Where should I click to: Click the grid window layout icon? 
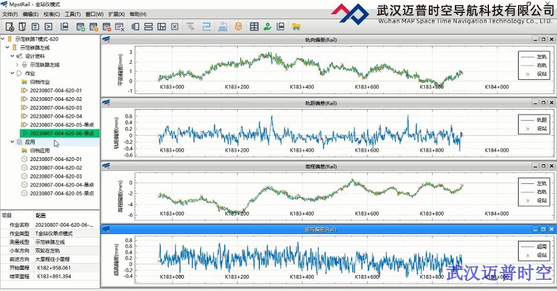[162, 27]
